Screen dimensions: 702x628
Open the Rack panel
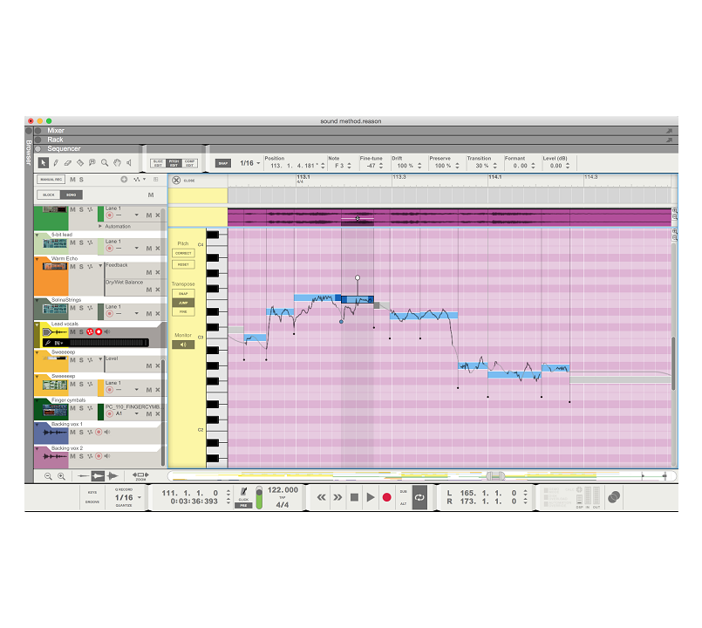click(55, 140)
